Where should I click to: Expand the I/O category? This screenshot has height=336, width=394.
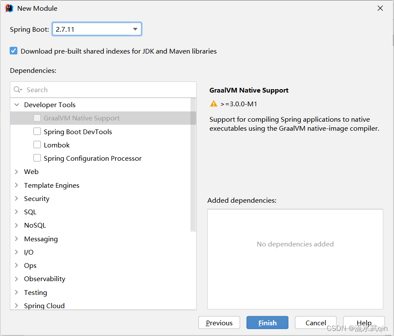point(17,252)
